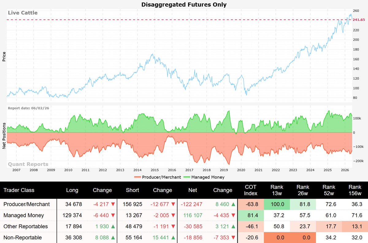Click the Producer/Merchant table row label

coord(26,204)
